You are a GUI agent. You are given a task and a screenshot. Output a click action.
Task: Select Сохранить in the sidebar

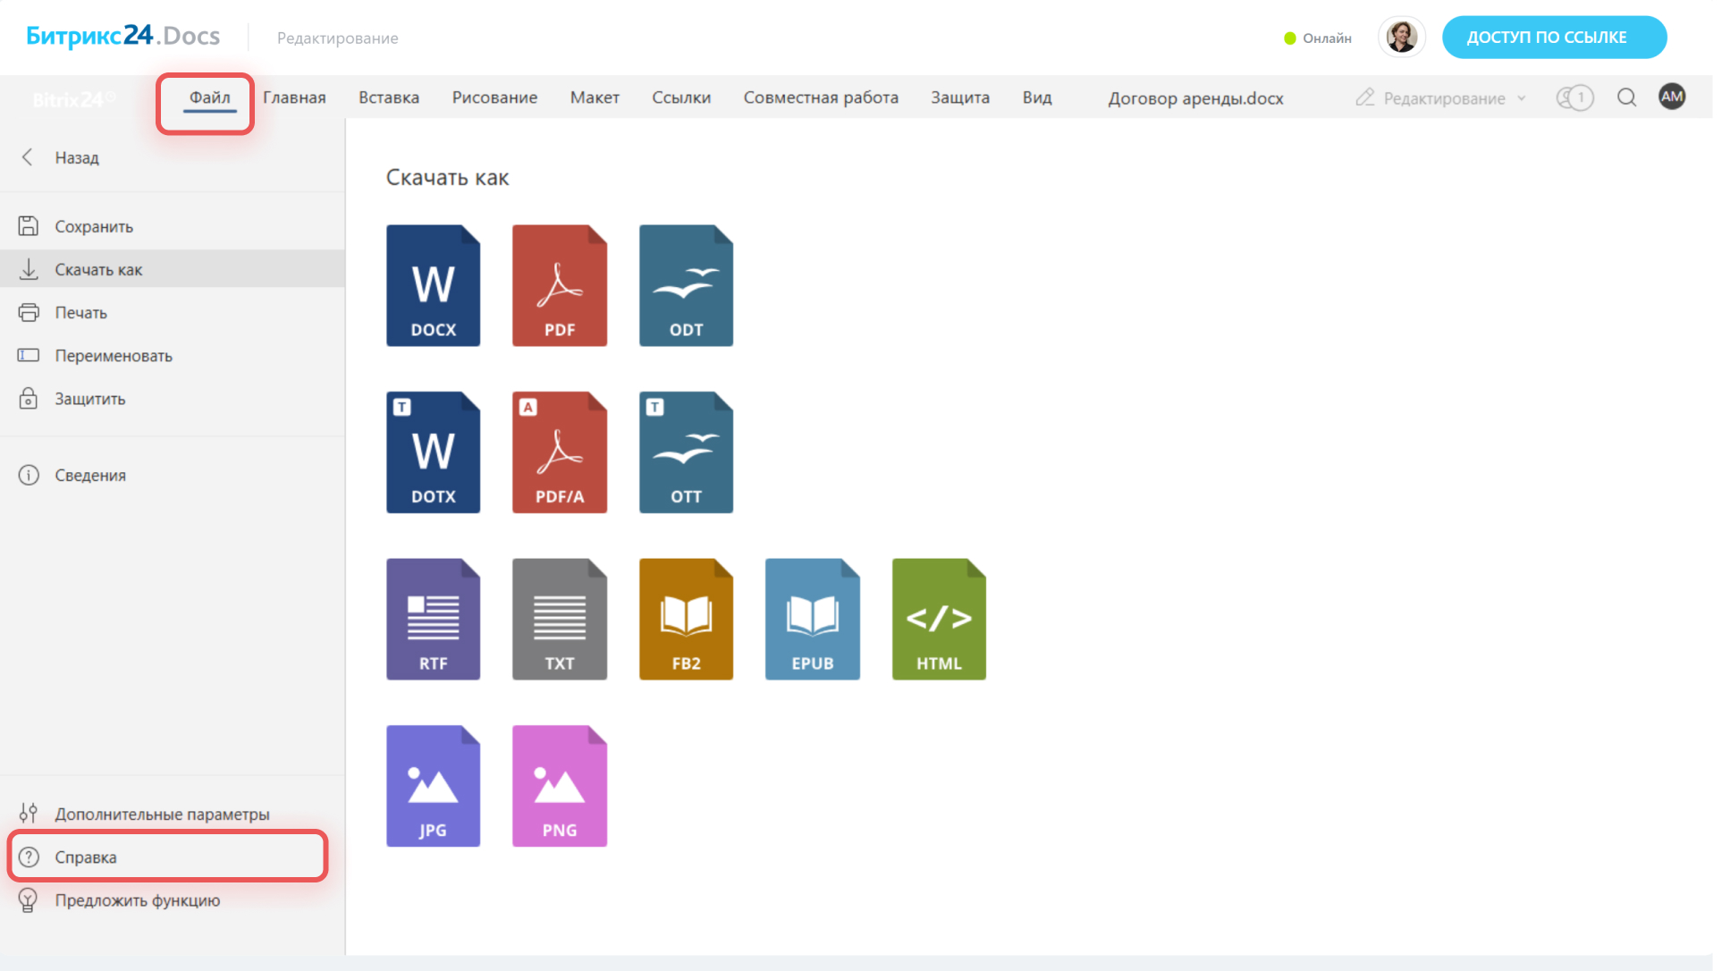[93, 226]
